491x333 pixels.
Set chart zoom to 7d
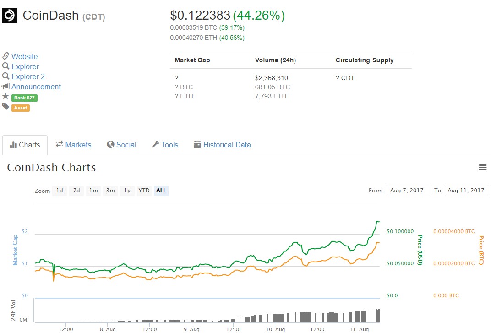[x=76, y=191]
